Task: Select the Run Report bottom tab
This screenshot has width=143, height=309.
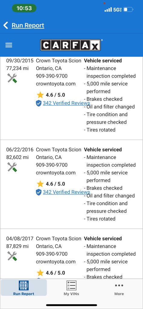Action: pyautogui.click(x=24, y=288)
